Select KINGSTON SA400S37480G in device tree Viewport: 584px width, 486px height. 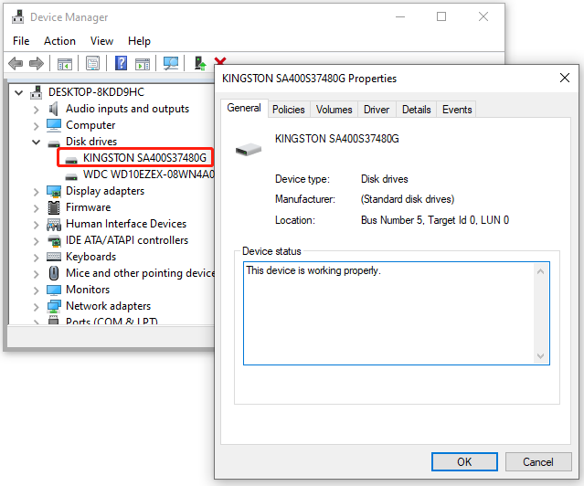(x=144, y=157)
